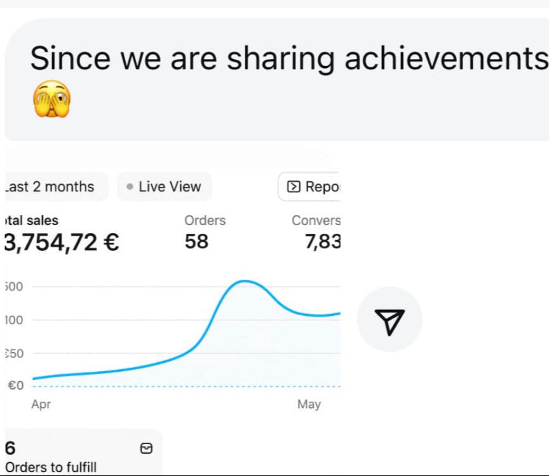Screen dimensions: 549x476
Task: Click the Apr label on chart axis
Action: pyautogui.click(x=41, y=404)
